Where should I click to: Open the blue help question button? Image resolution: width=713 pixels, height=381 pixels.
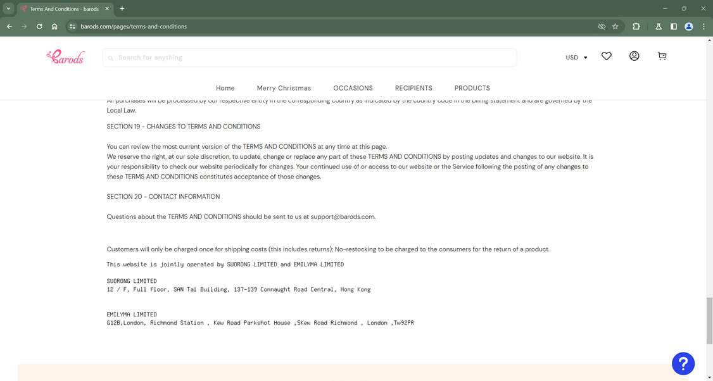click(683, 363)
